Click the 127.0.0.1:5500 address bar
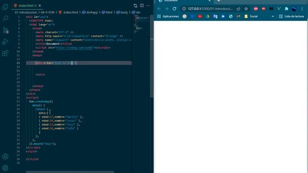 coord(210,9)
